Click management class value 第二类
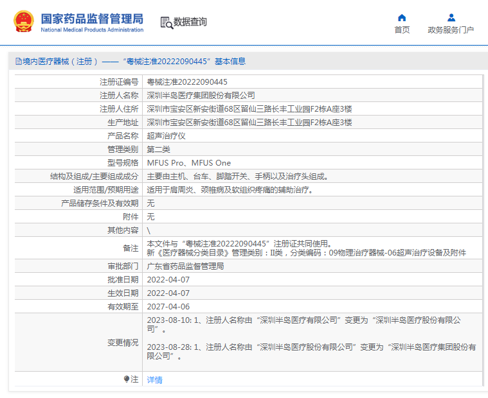Screen dimensions: 488x398 pos(158,150)
